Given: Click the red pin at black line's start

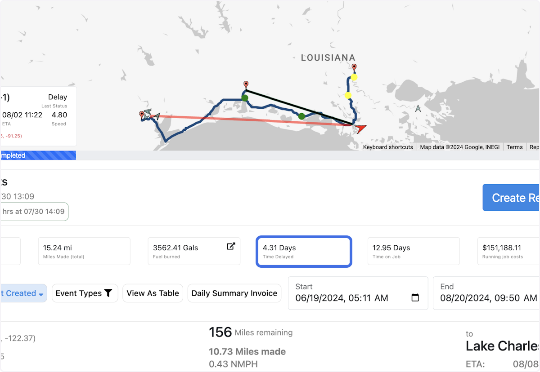Looking at the screenshot, I should 246,84.
